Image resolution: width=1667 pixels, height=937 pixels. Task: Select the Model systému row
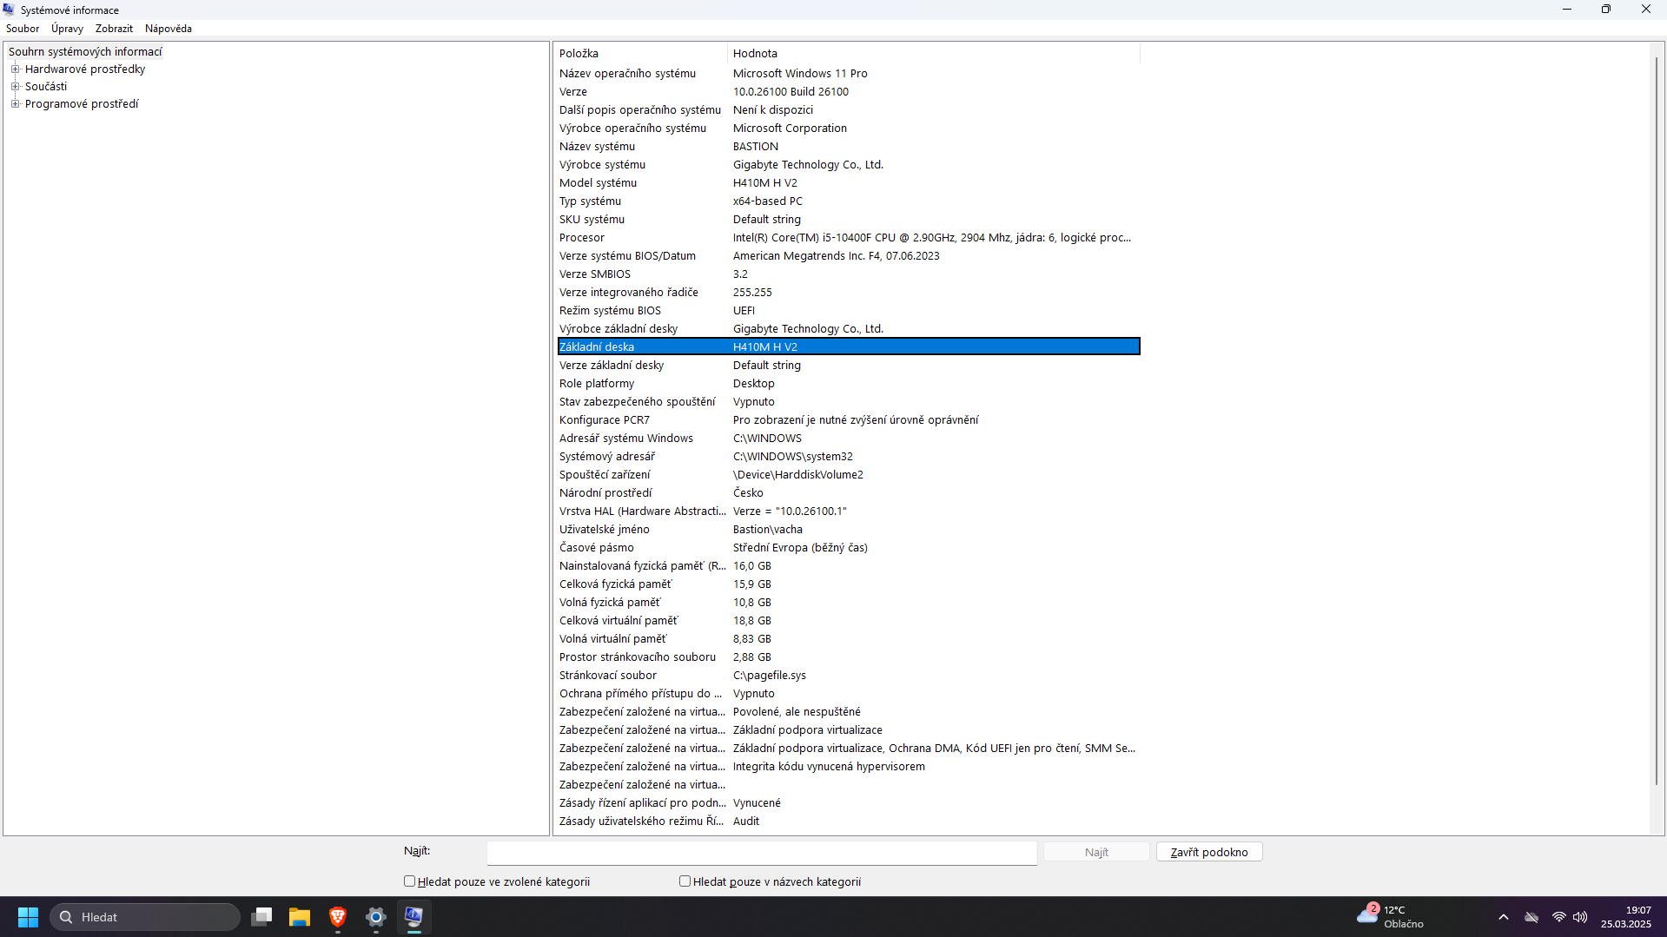(849, 183)
